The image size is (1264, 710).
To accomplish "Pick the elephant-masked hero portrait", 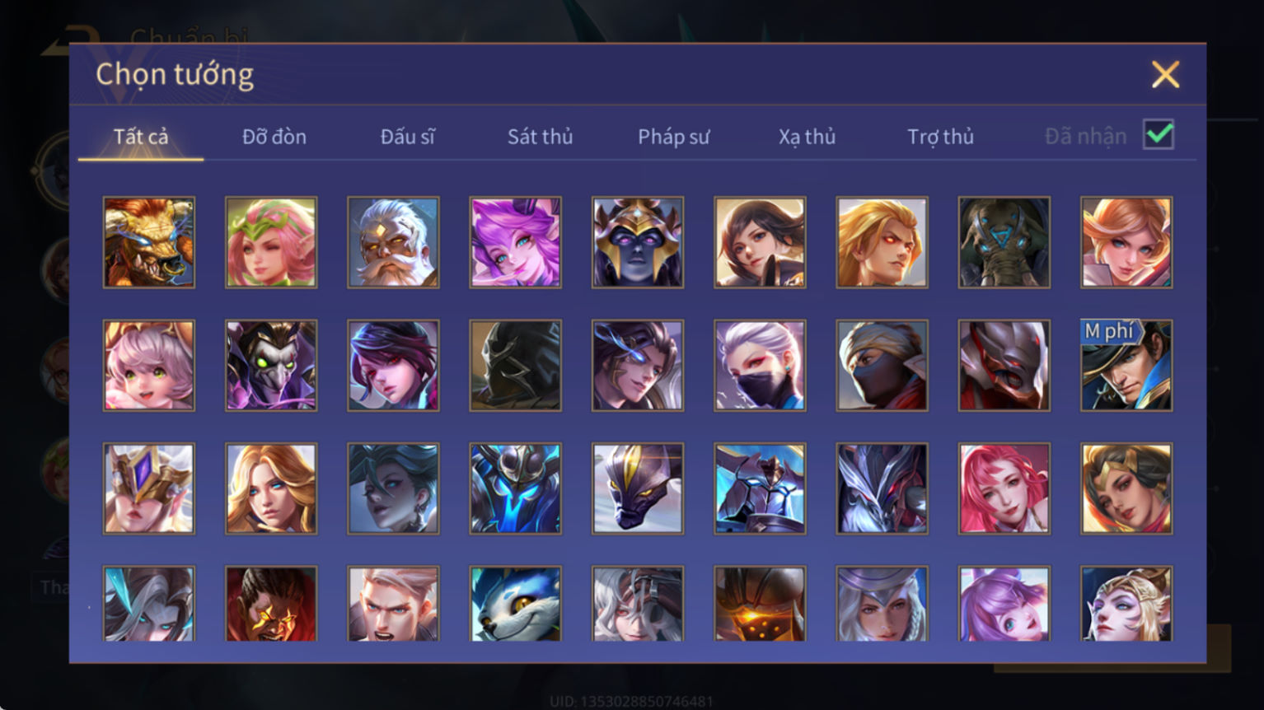I will [1004, 242].
